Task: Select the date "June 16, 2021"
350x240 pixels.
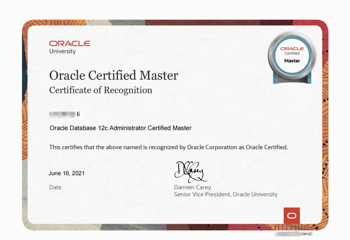Action: tap(66, 173)
